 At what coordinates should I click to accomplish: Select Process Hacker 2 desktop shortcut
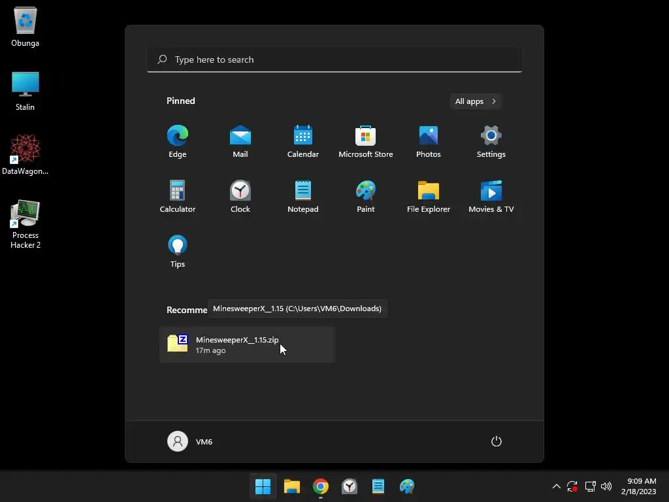pyautogui.click(x=25, y=224)
